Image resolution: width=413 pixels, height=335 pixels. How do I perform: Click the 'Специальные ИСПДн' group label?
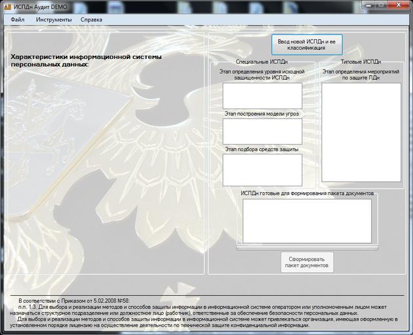(x=262, y=62)
